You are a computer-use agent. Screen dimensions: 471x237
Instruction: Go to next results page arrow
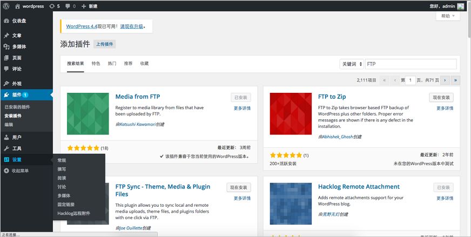tap(445, 80)
